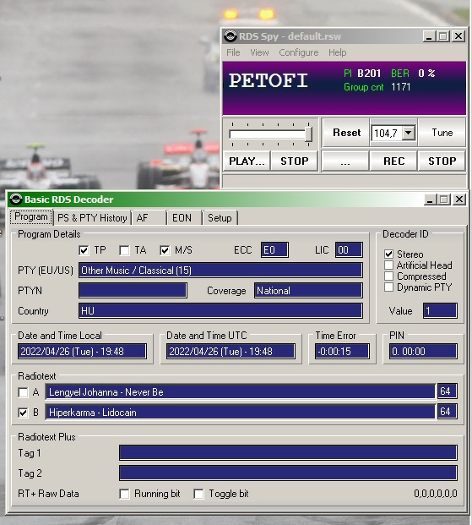The image size is (472, 525).
Task: Open the Configure menu
Action: [299, 52]
